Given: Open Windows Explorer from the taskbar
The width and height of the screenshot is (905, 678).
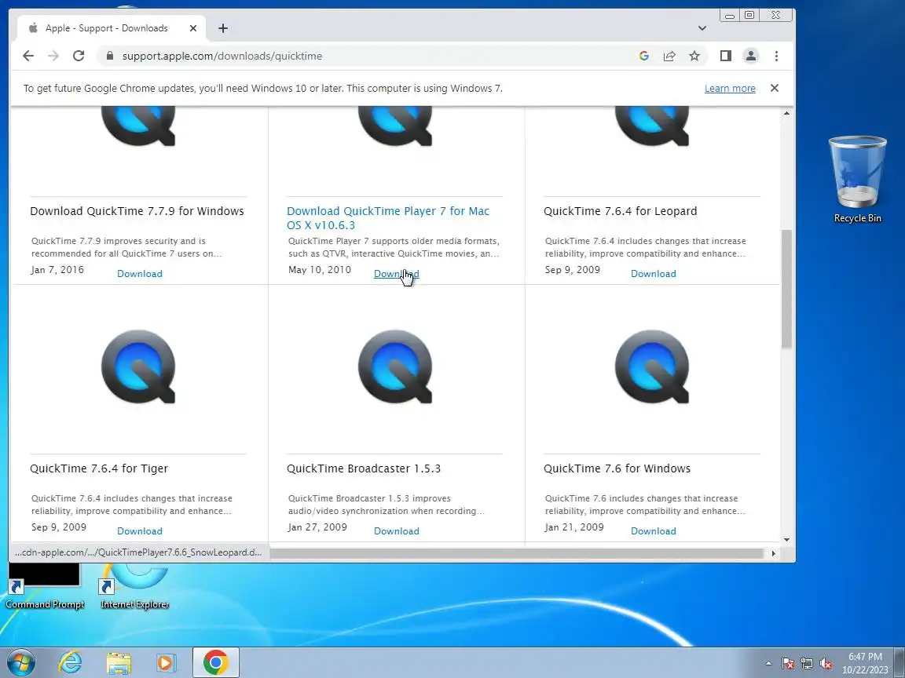Looking at the screenshot, I should click(119, 663).
